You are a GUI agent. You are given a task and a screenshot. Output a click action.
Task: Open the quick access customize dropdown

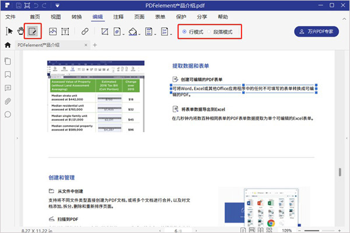click(57, 6)
